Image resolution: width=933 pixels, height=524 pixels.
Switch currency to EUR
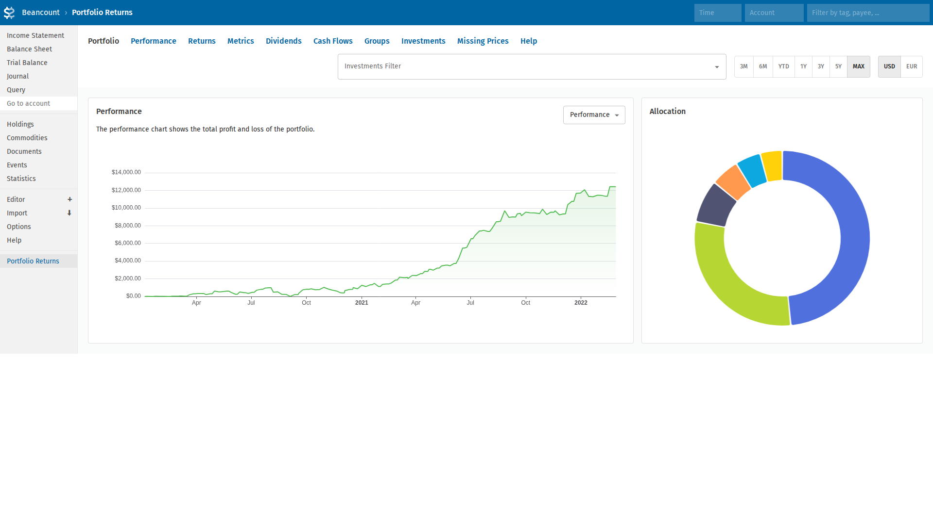(x=911, y=66)
